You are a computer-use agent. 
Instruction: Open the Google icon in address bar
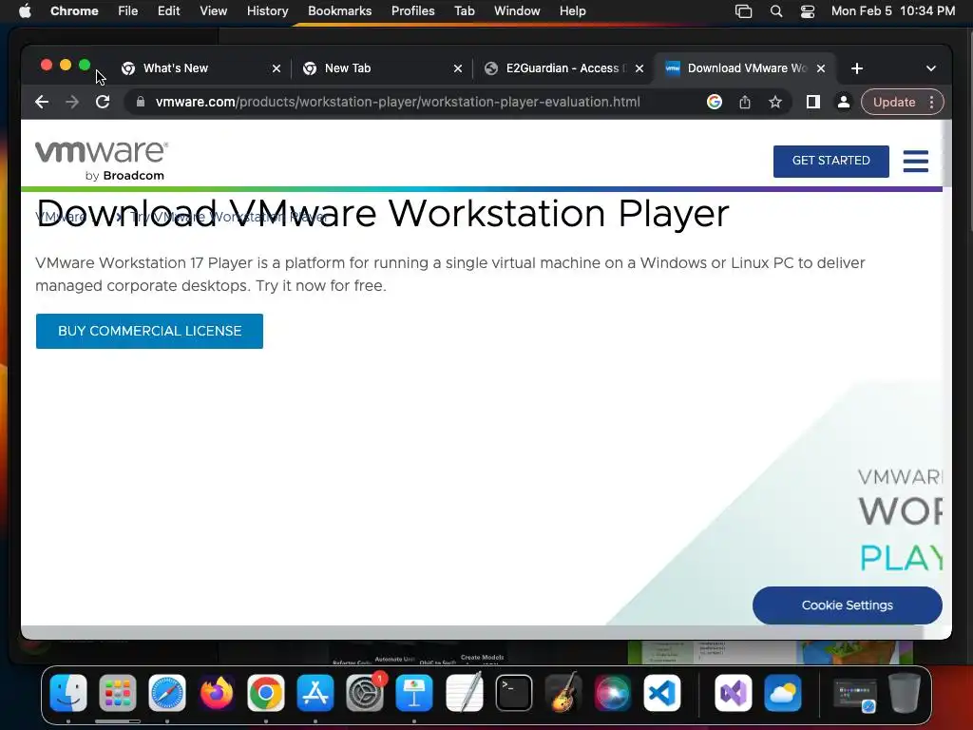coord(715,102)
